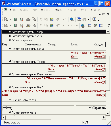Click the vertical scrollbar down arrow

click(x=108, y=113)
